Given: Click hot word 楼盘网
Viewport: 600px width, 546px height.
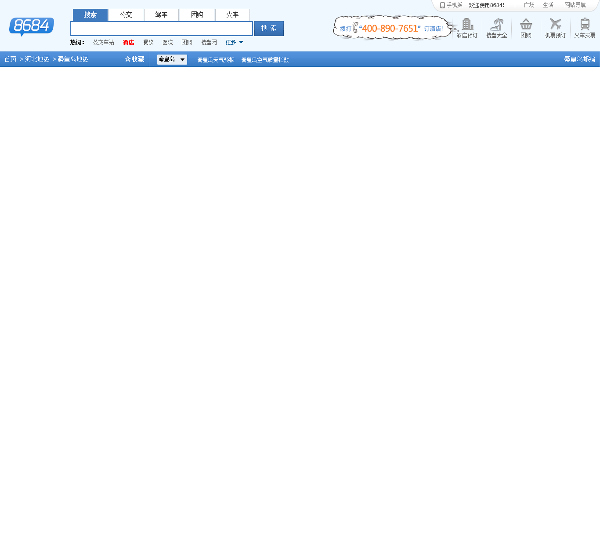Looking at the screenshot, I should 209,43.
